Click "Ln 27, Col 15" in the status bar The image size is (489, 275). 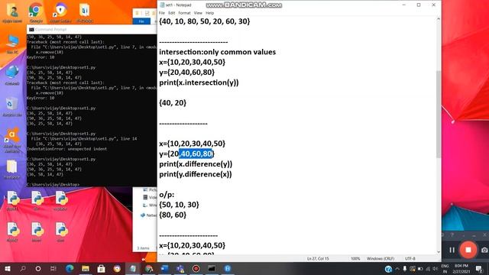pyautogui.click(x=318, y=258)
